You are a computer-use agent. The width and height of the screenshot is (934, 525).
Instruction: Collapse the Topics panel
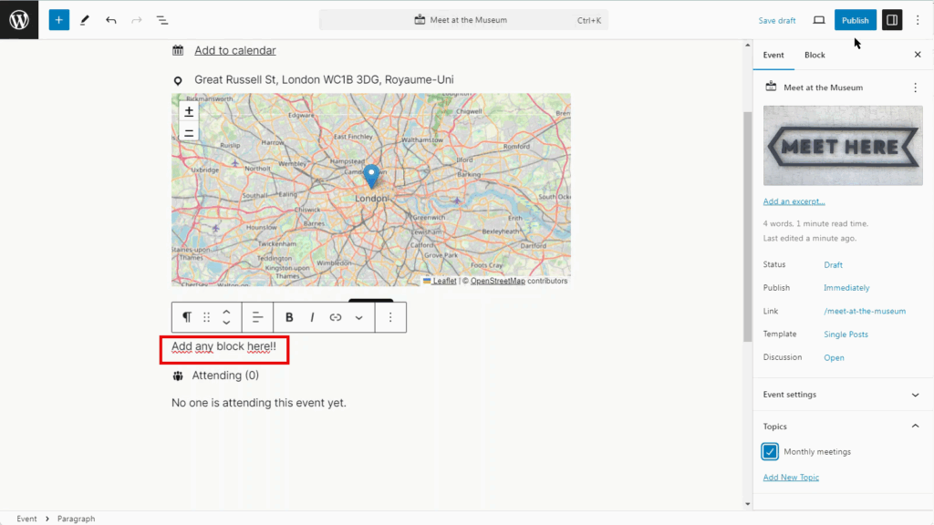(915, 427)
